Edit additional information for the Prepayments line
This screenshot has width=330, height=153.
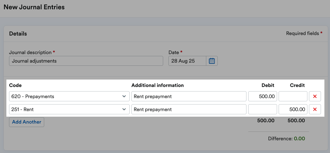coord(189,97)
